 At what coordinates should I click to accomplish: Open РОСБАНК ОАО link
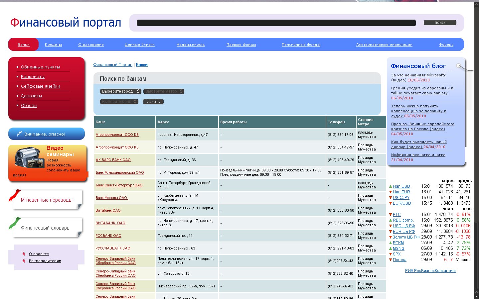(x=108, y=236)
